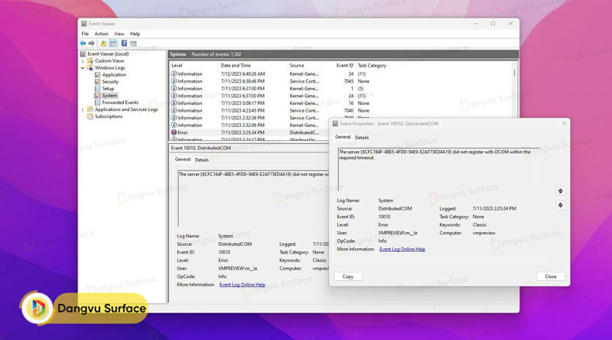Screen dimensions: 612x340
Task: Click VMPREVIEW user value in dialog
Action: point(397,233)
